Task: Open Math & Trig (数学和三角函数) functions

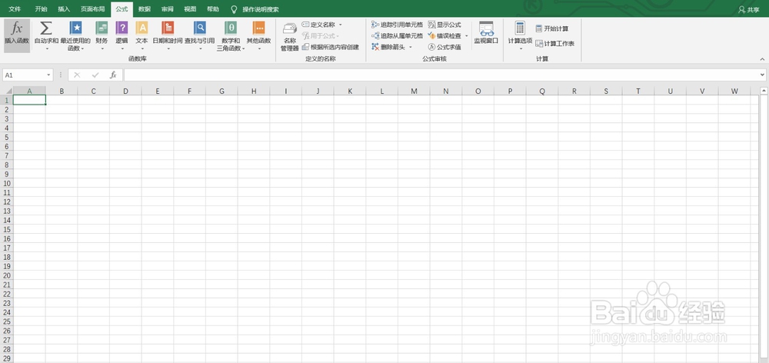Action: (x=231, y=36)
